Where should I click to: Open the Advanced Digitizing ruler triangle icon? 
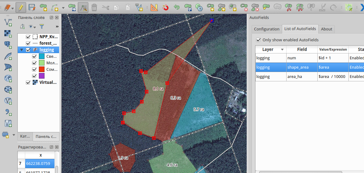154,7
